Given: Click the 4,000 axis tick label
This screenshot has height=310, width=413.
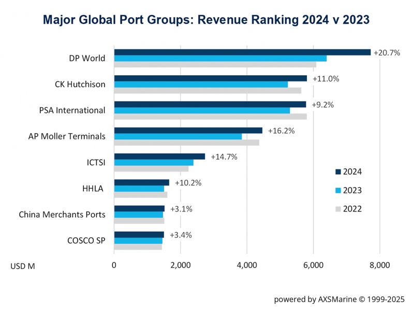Looking at the screenshot, I should tap(247, 265).
